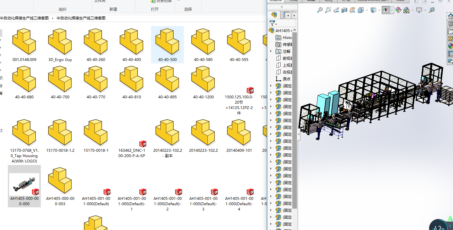Activate the Zoom to Area tool
This screenshot has width=453, height=230.
pos(328,10)
